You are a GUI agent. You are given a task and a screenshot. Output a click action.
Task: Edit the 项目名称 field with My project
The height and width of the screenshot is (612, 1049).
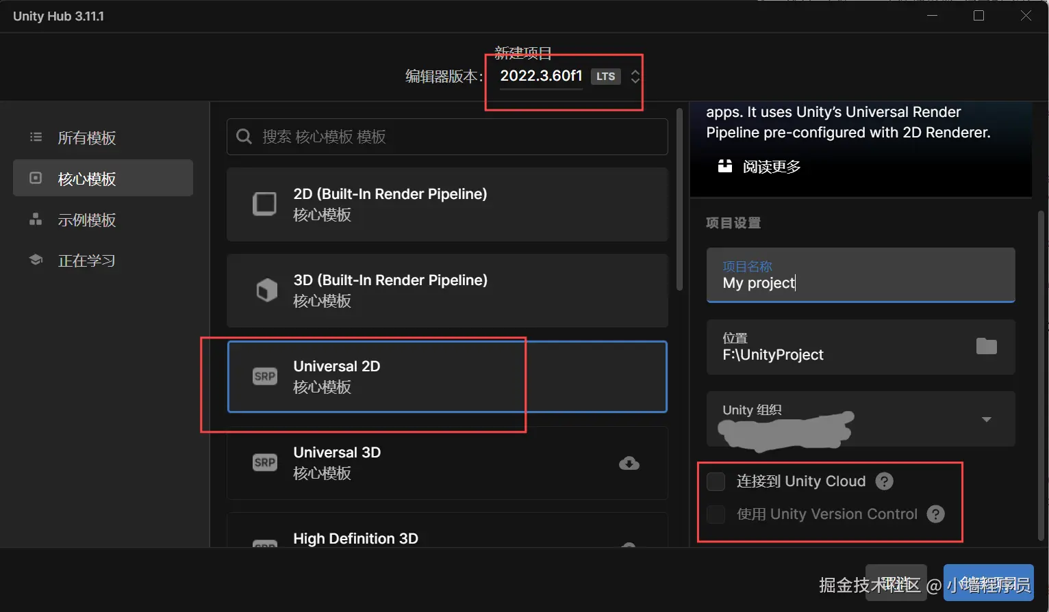pos(861,275)
